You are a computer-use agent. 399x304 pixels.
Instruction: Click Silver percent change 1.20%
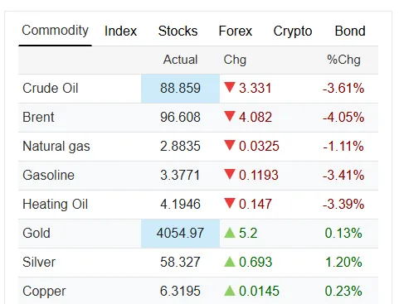coord(343,262)
